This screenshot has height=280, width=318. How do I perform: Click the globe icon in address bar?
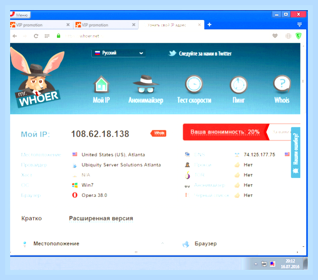tap(288, 36)
